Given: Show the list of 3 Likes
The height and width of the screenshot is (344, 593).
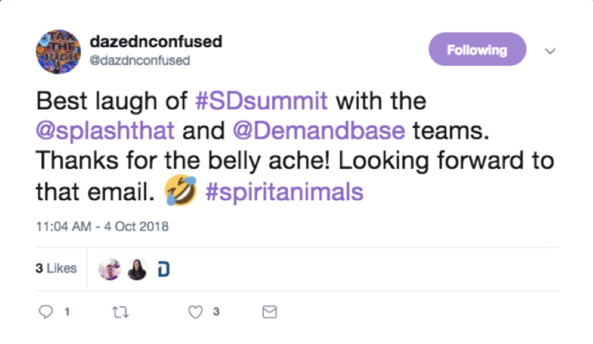Looking at the screenshot, I should pyautogui.click(x=56, y=268).
